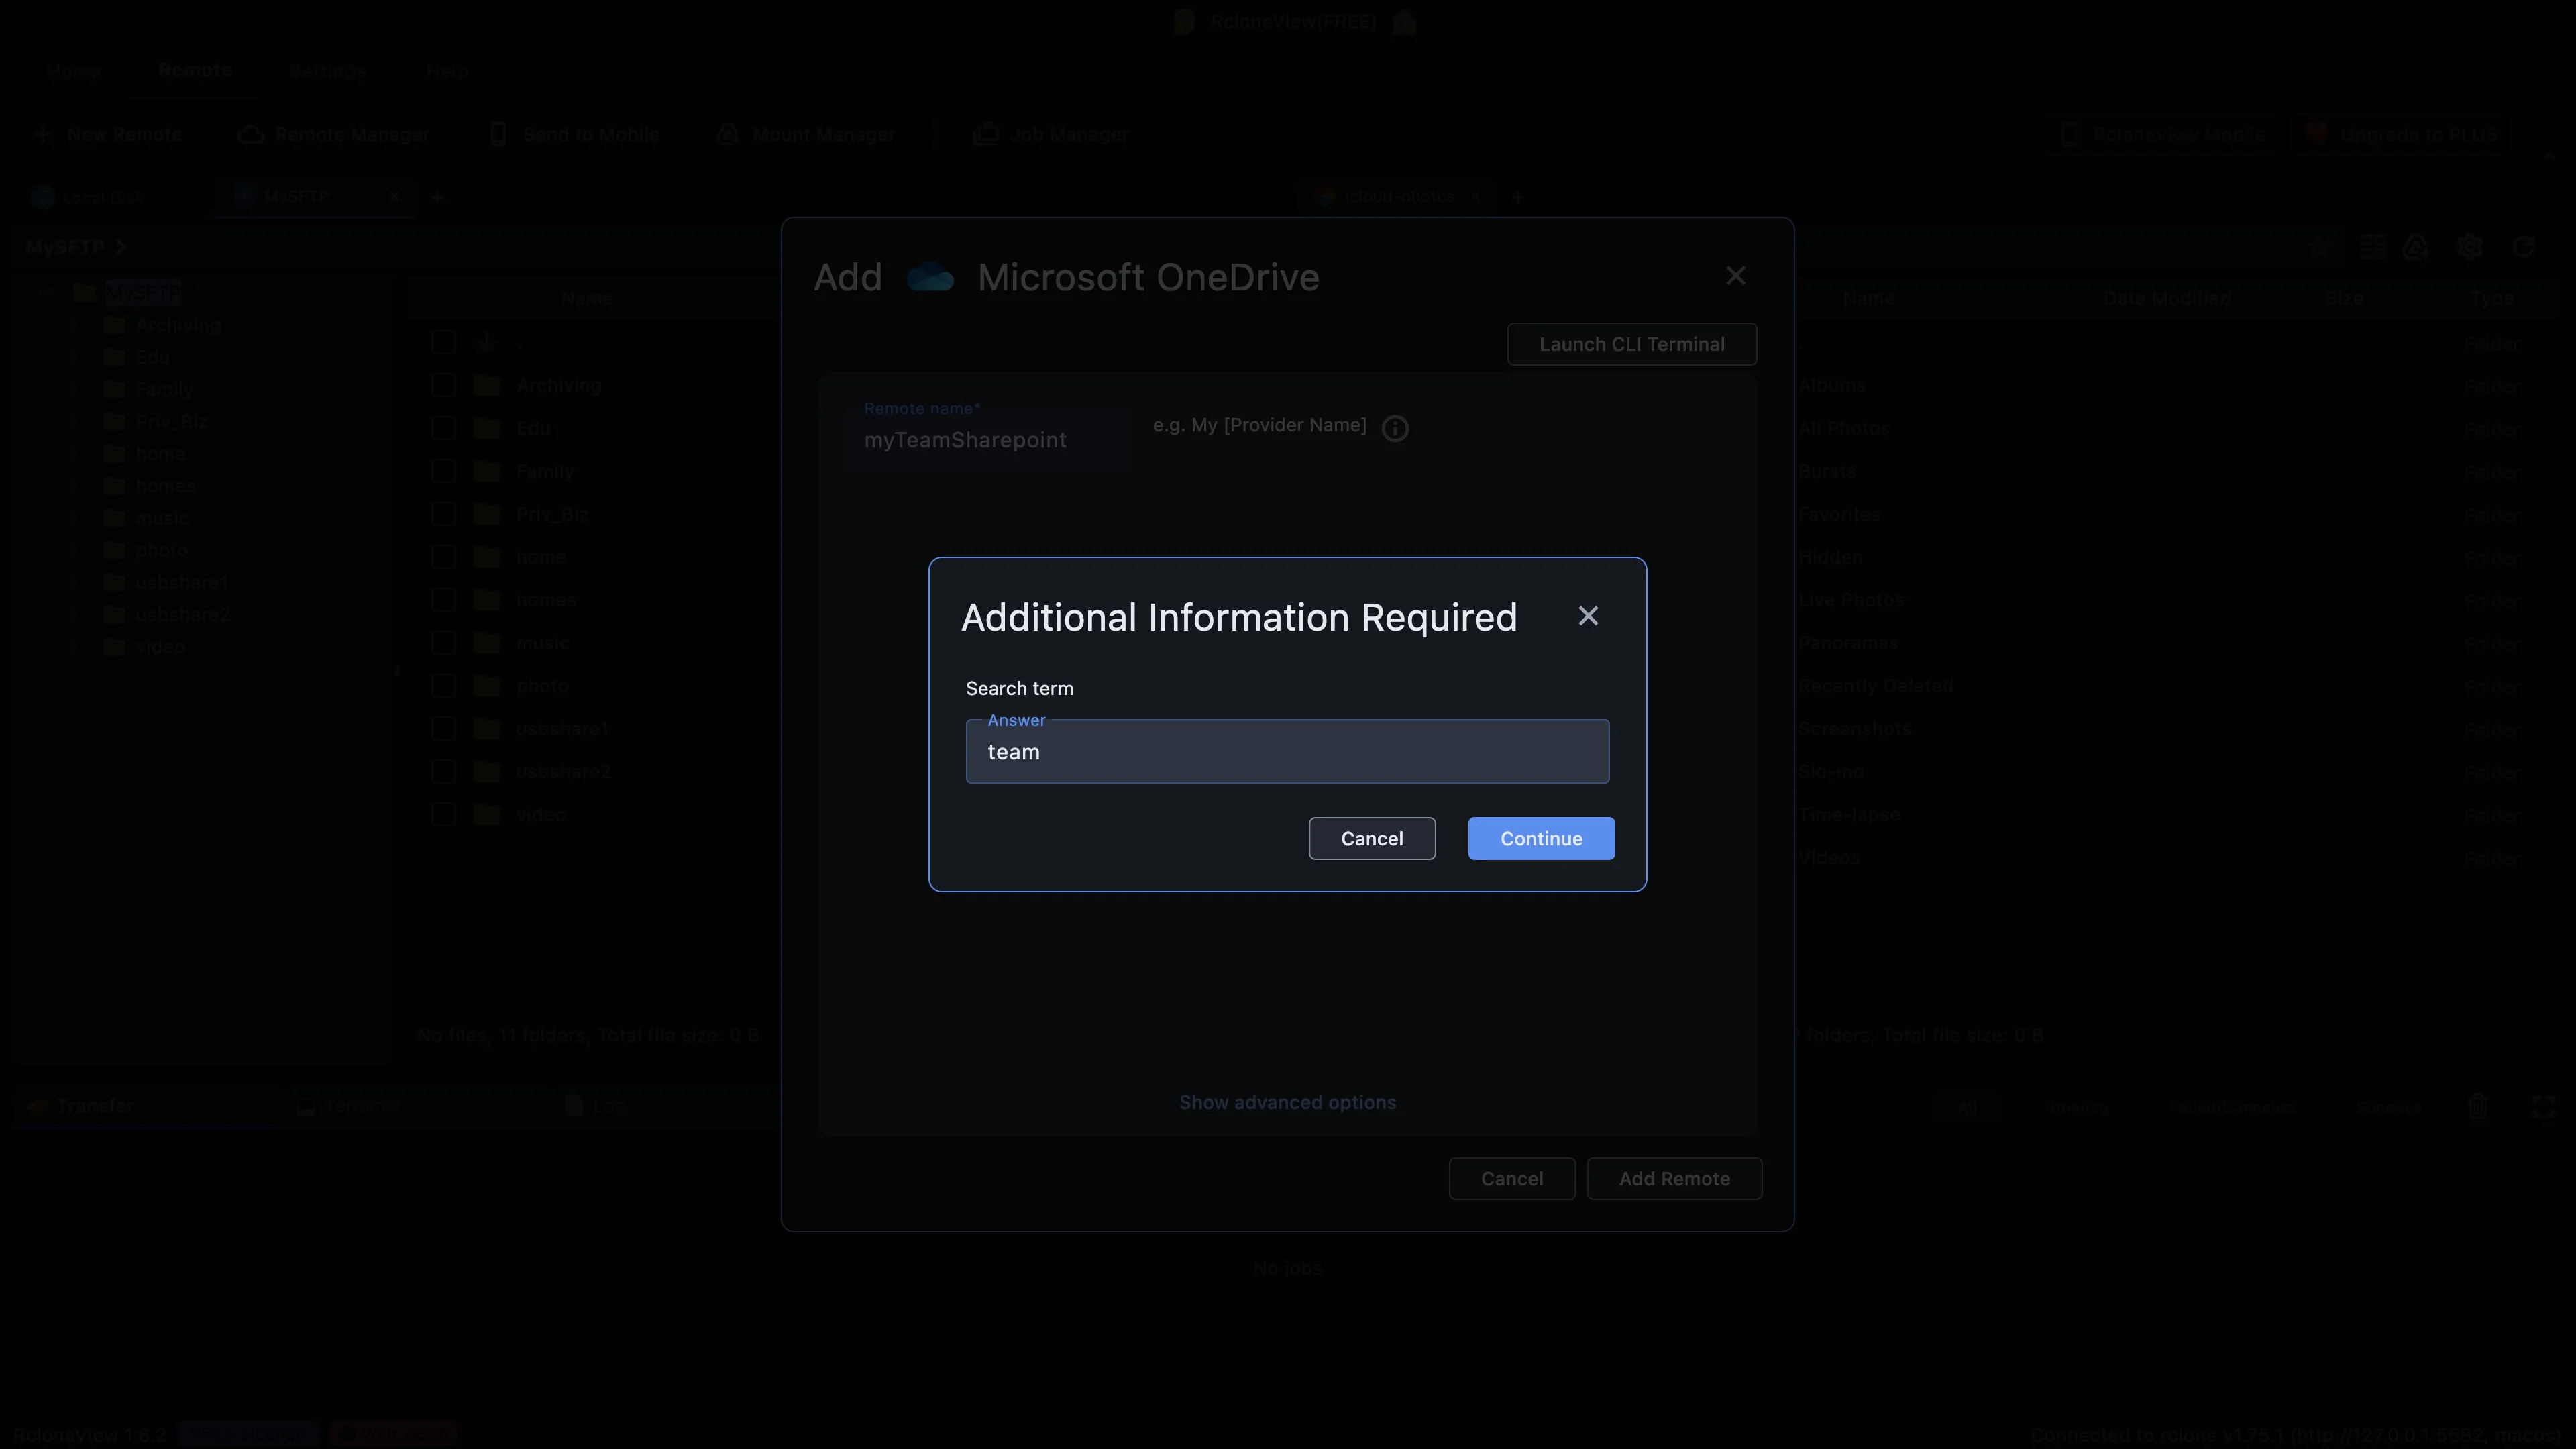
Task: Tick the checkbox next to music folder
Action: [443, 643]
